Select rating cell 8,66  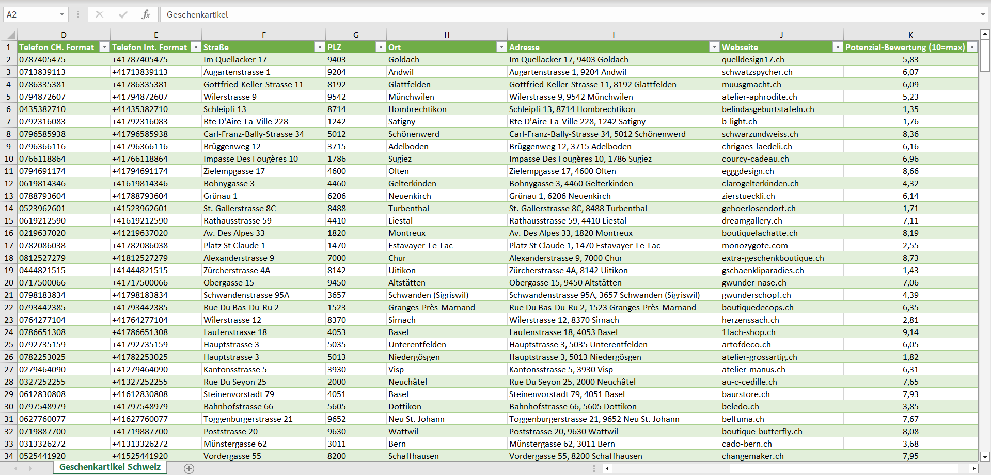point(910,171)
